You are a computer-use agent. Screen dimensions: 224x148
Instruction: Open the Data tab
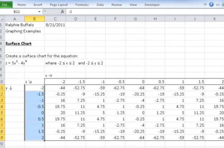coord(100,5)
